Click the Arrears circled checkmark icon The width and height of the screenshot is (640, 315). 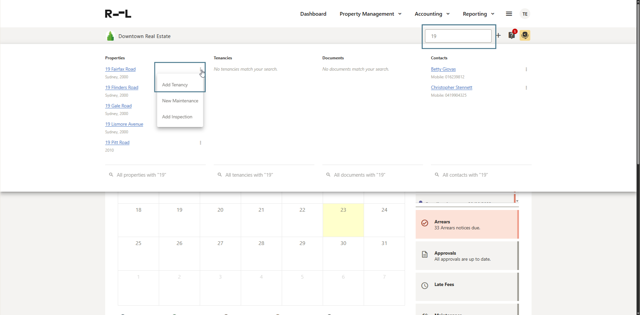[425, 223]
